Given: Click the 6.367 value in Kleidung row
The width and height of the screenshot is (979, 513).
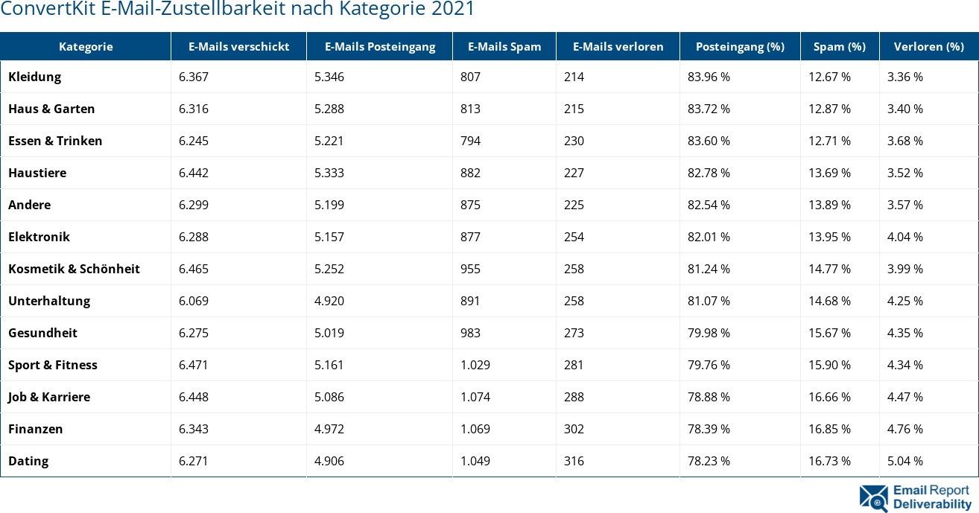Looking at the screenshot, I should click(194, 77).
